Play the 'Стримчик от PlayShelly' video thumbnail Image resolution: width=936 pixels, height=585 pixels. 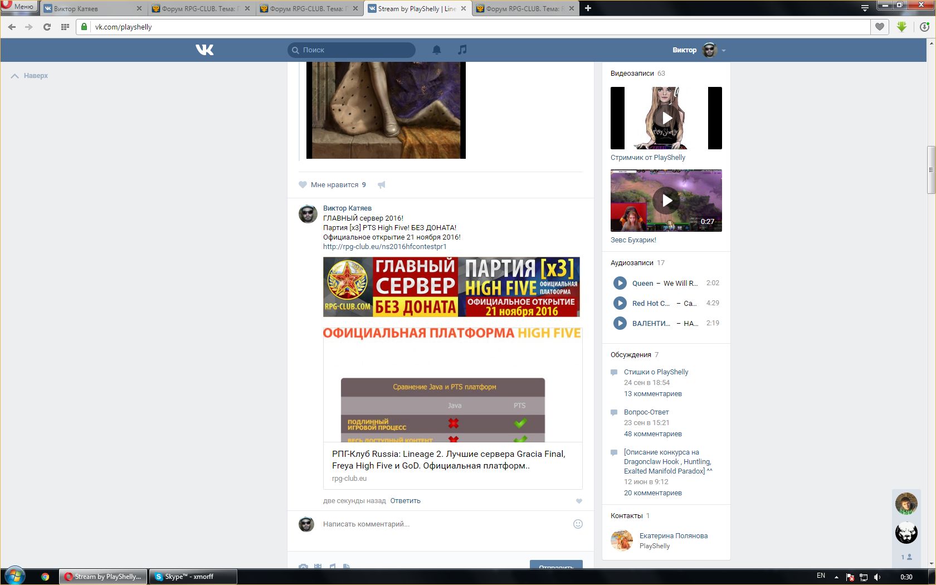click(666, 118)
